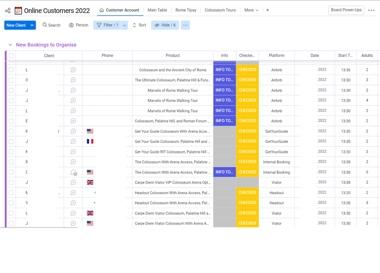Image resolution: width=380 pixels, height=273 pixels.
Task: Click the Hide / 6 columns button
Action: point(165,25)
